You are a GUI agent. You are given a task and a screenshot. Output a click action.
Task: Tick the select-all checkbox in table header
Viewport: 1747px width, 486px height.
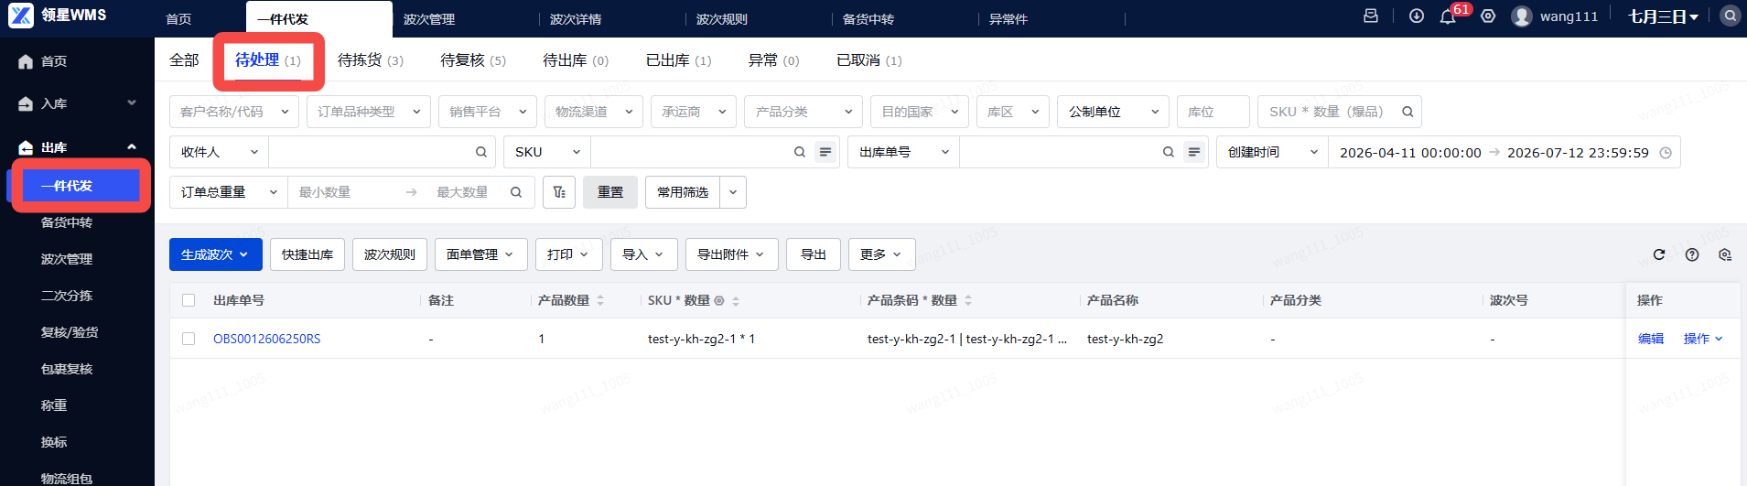189,300
